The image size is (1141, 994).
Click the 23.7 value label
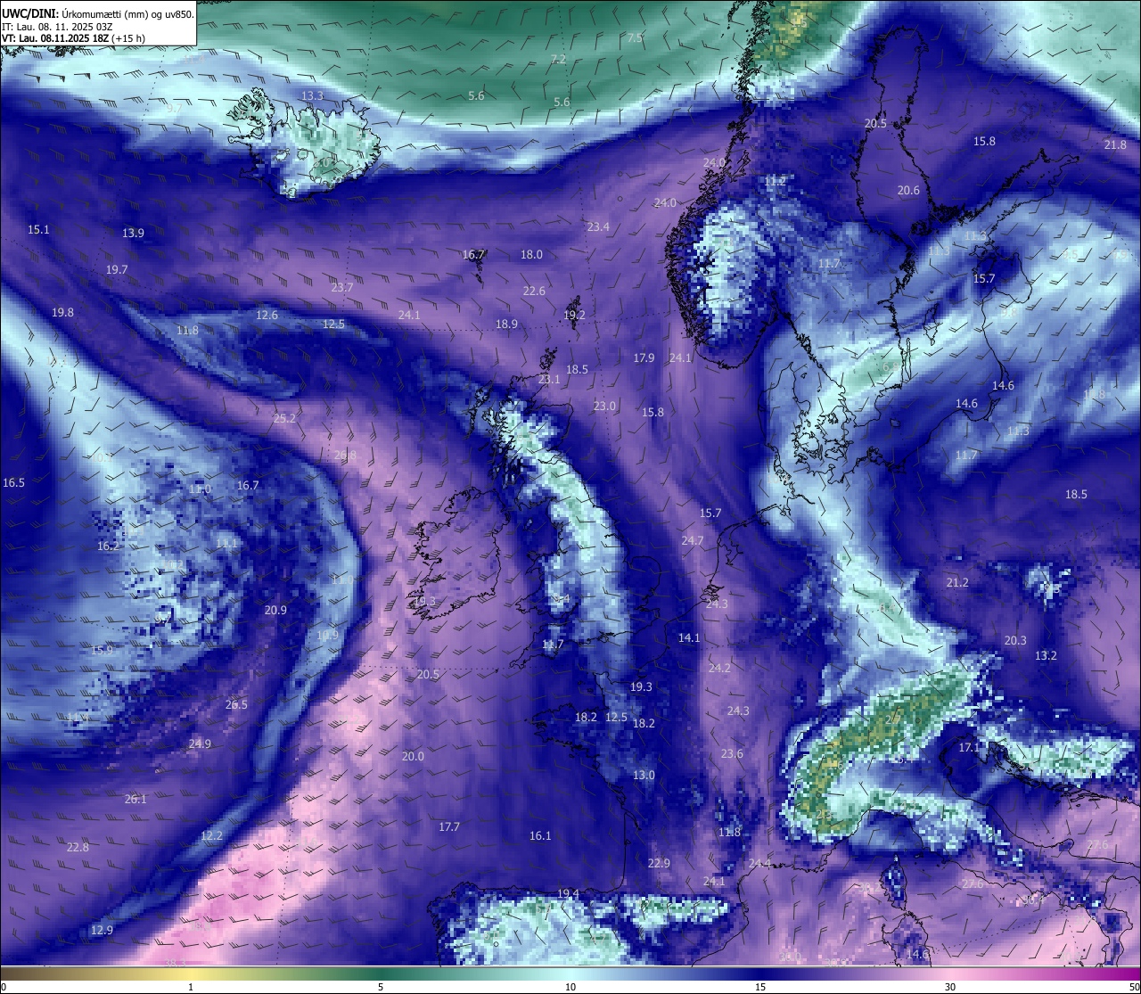[x=342, y=287]
